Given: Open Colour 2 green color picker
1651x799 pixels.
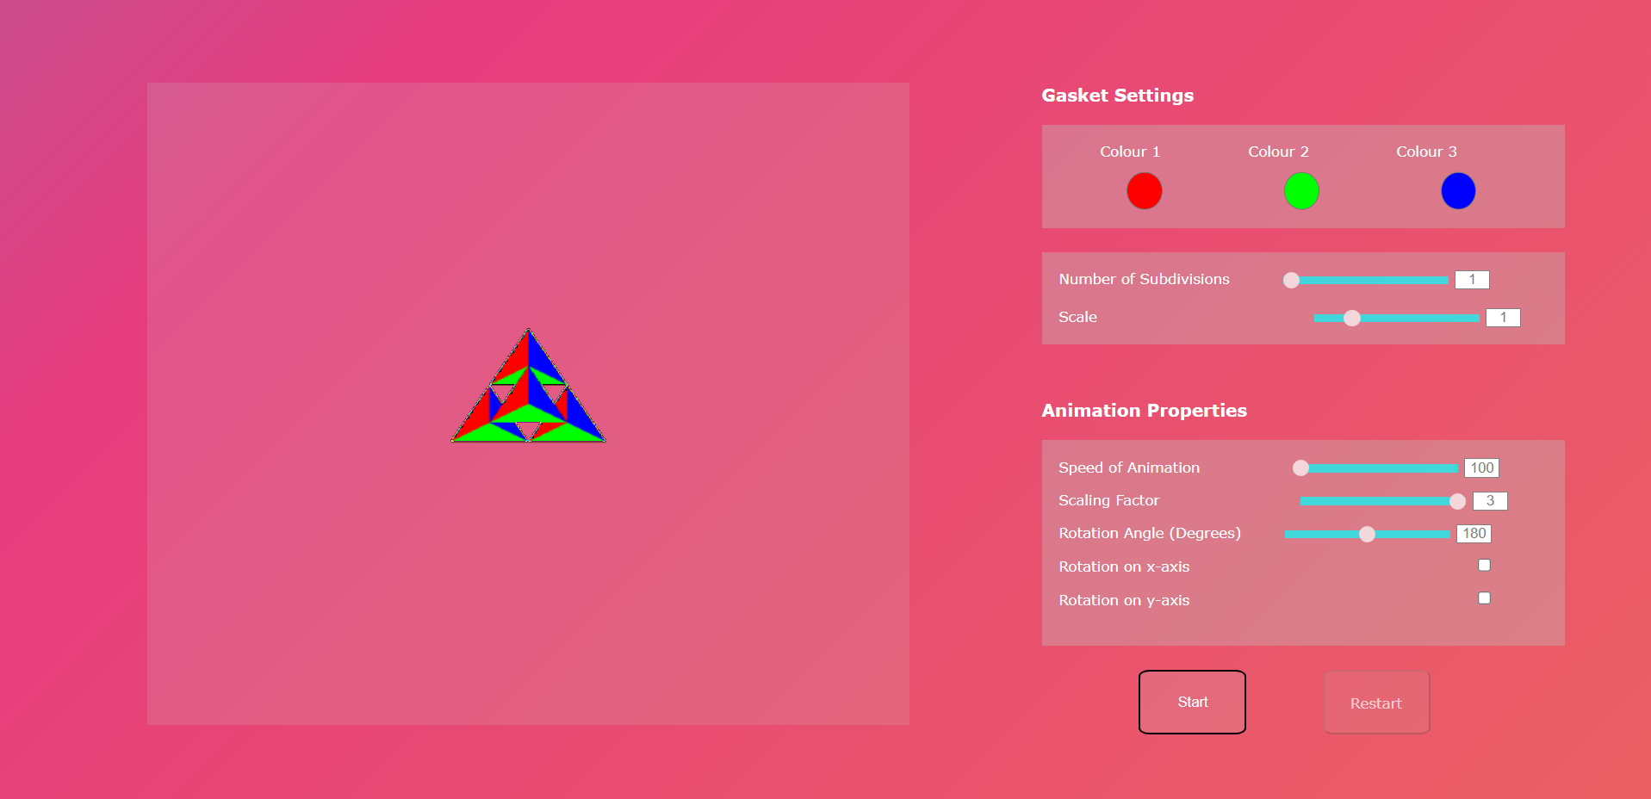Looking at the screenshot, I should click(x=1301, y=190).
